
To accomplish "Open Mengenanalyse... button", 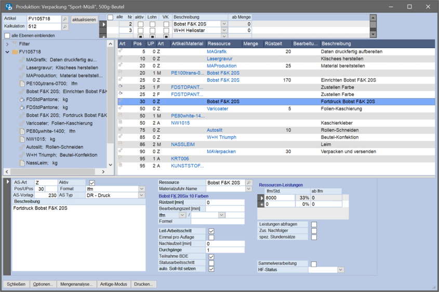I will 76,284.
